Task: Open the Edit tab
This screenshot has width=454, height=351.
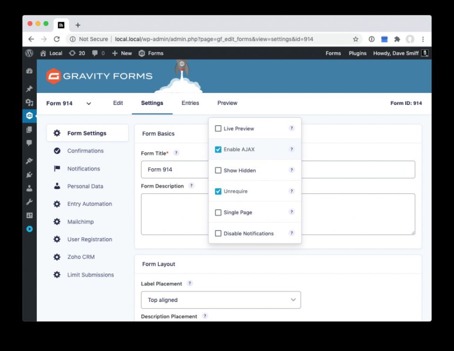Action: click(118, 103)
